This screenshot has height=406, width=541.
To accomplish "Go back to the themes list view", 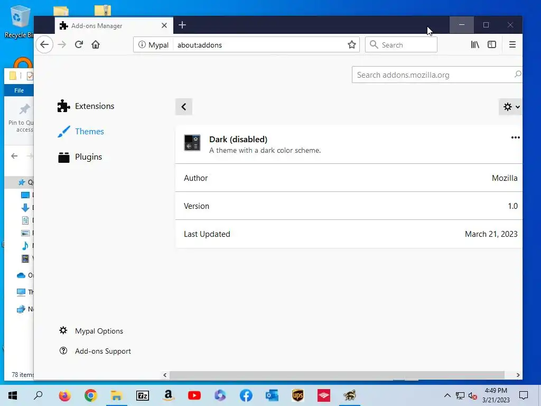I will 184,107.
